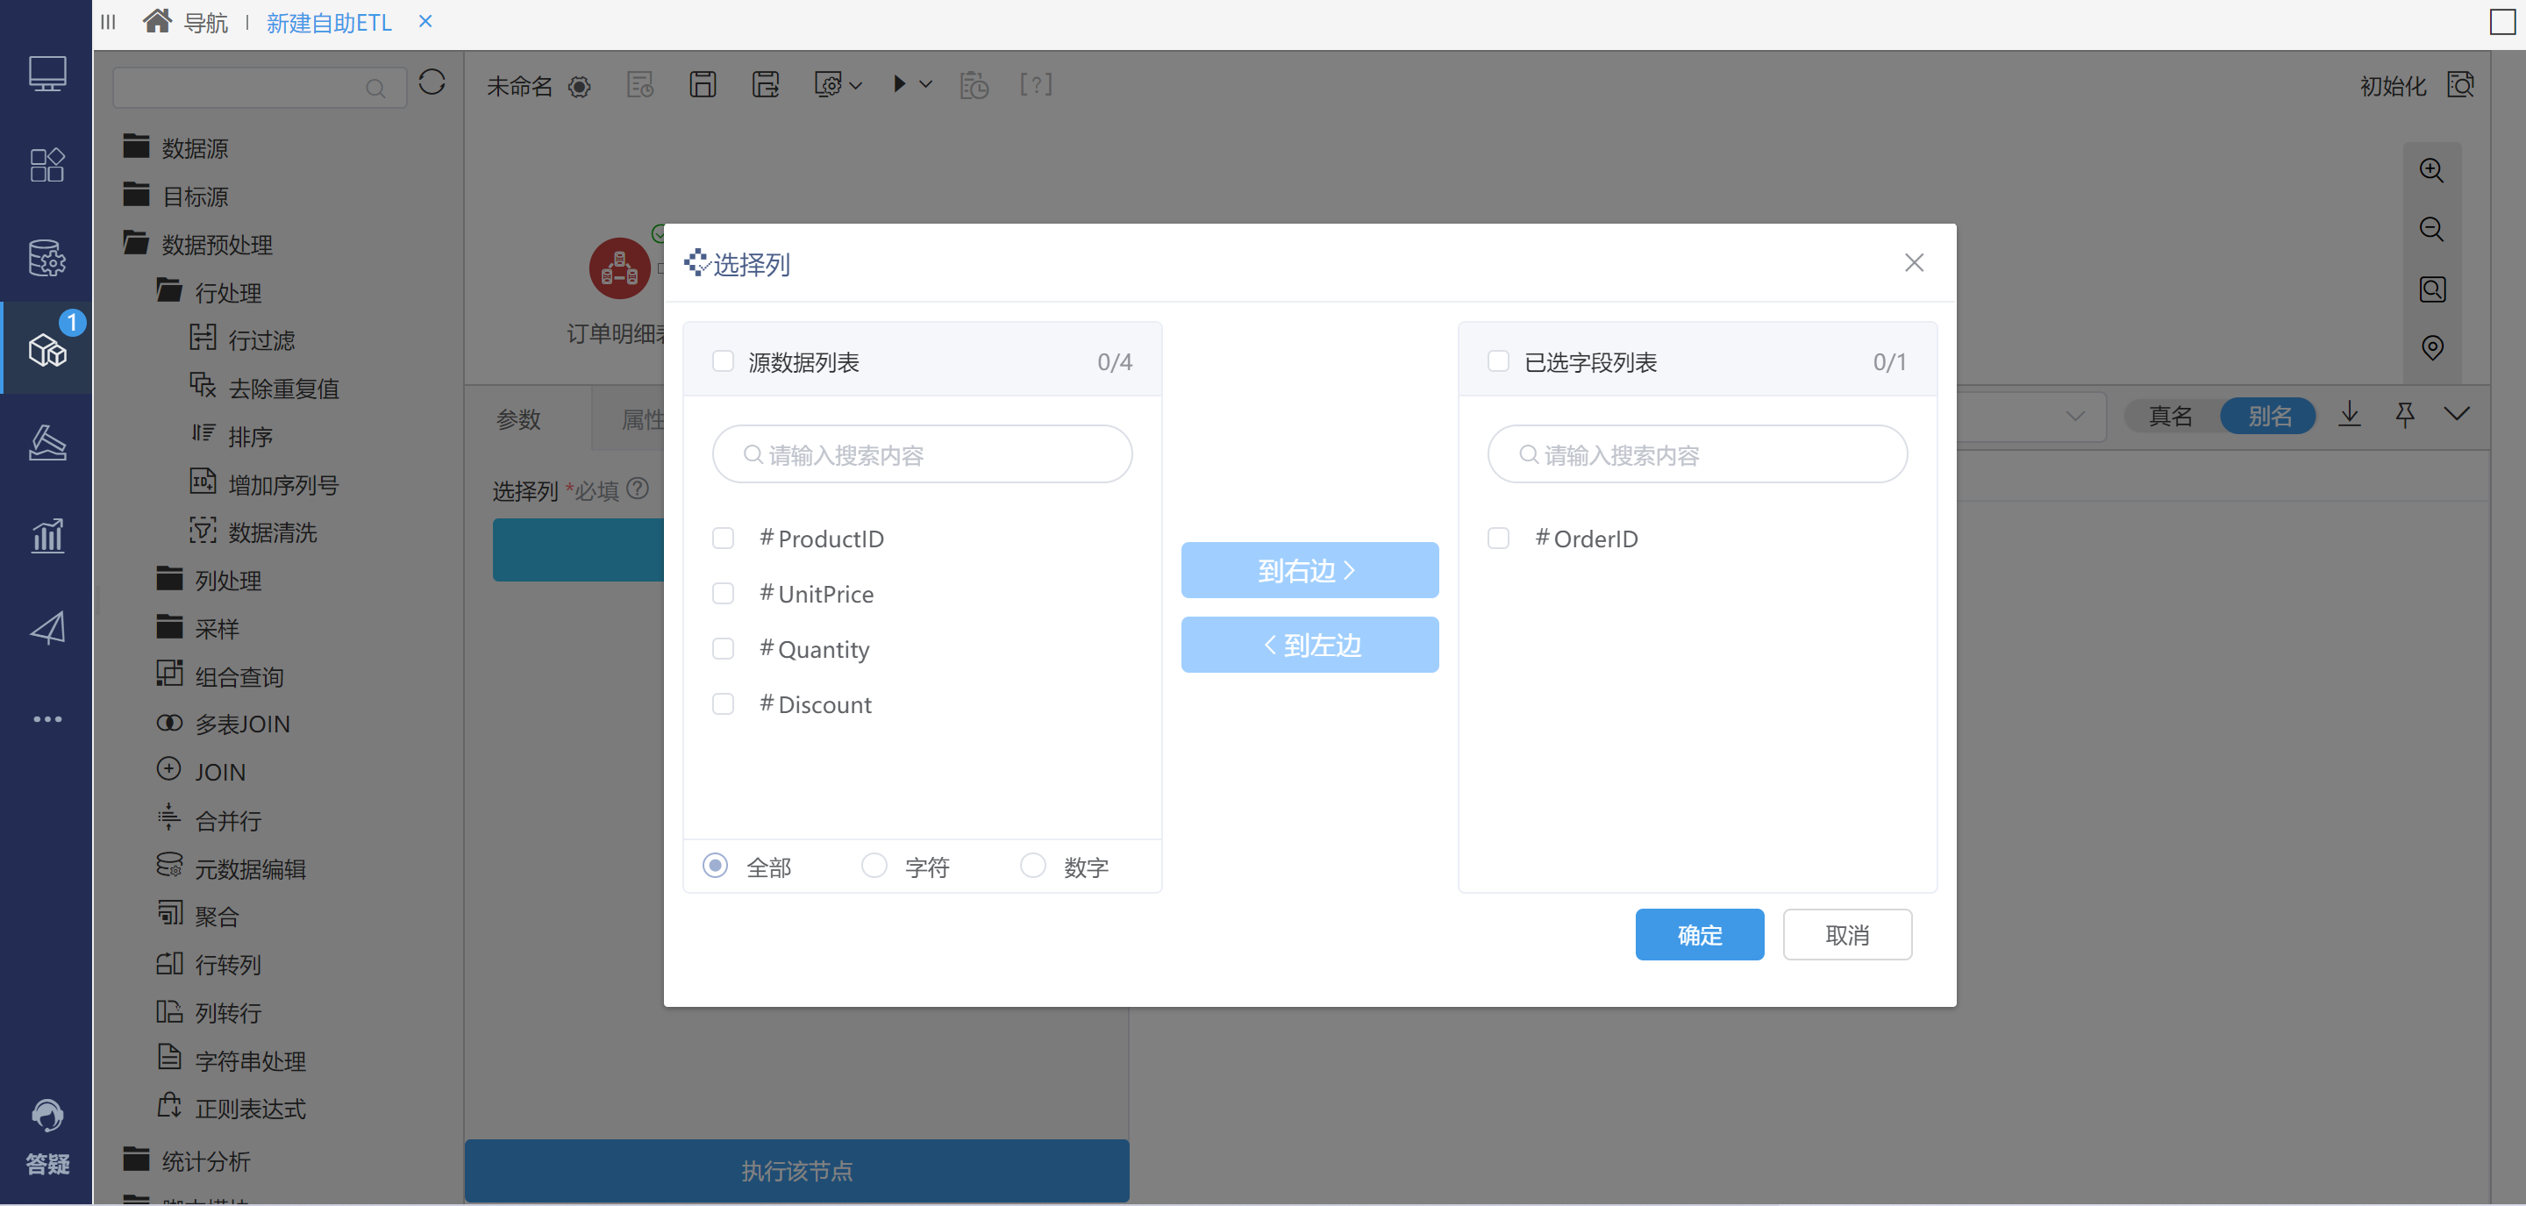Screen dimensions: 2526x1206
Task: Close the 选择列 dialog
Action: [x=1913, y=261]
